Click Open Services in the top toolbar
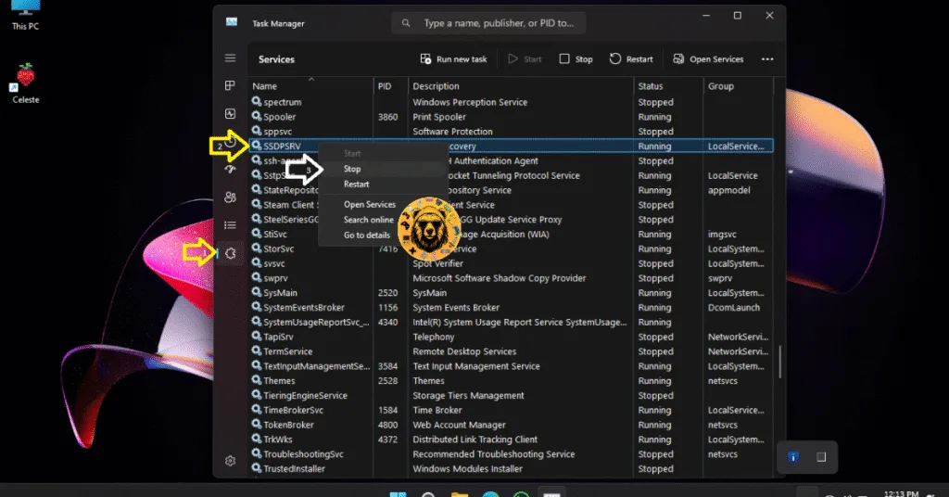The height and width of the screenshot is (497, 949). coord(708,58)
